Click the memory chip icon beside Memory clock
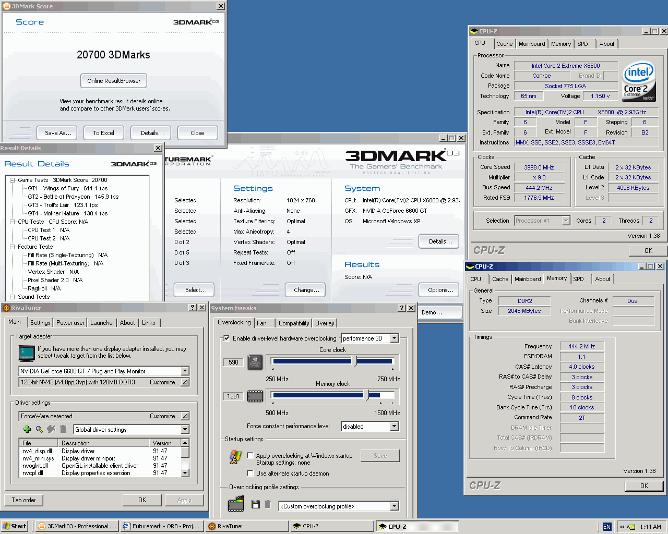The height and width of the screenshot is (534, 668). coord(255,396)
